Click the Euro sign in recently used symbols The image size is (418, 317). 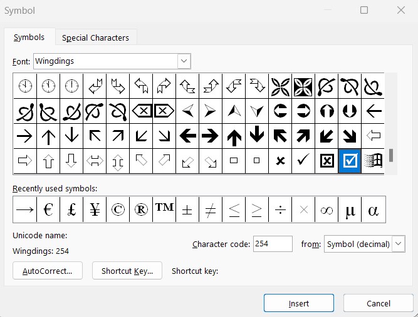[48, 210]
